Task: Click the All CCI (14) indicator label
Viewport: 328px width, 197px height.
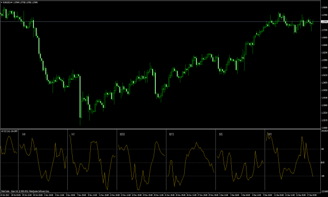Action: [x=9, y=131]
